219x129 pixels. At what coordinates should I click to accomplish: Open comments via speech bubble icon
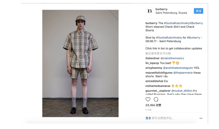click(156, 99)
